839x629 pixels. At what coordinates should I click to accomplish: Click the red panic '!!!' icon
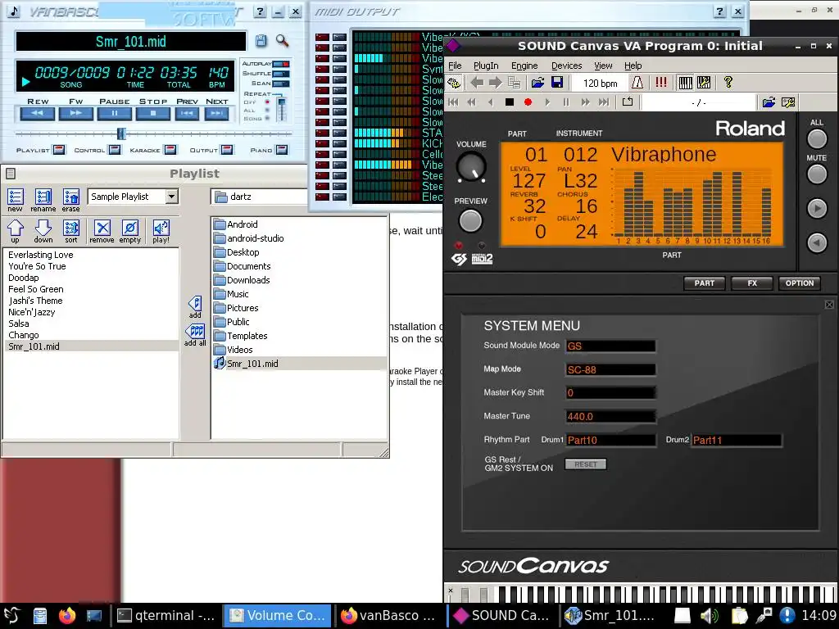661,83
